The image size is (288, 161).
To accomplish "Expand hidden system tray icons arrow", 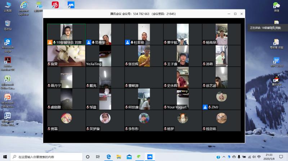I will pyautogui.click(x=223, y=157).
